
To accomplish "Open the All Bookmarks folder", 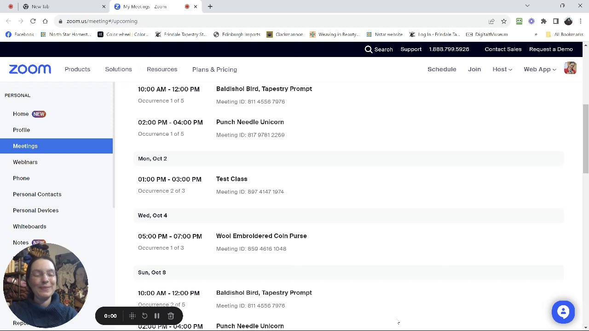I will pos(564,34).
